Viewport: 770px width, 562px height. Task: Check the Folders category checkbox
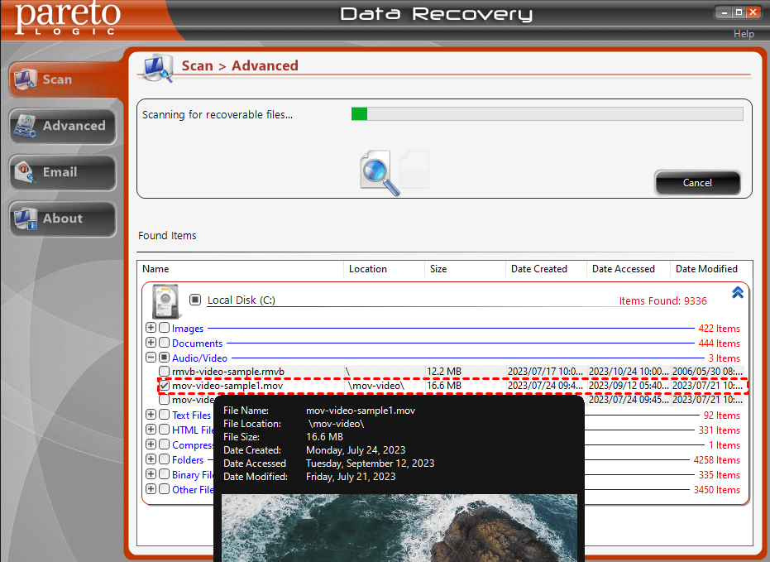(x=164, y=459)
